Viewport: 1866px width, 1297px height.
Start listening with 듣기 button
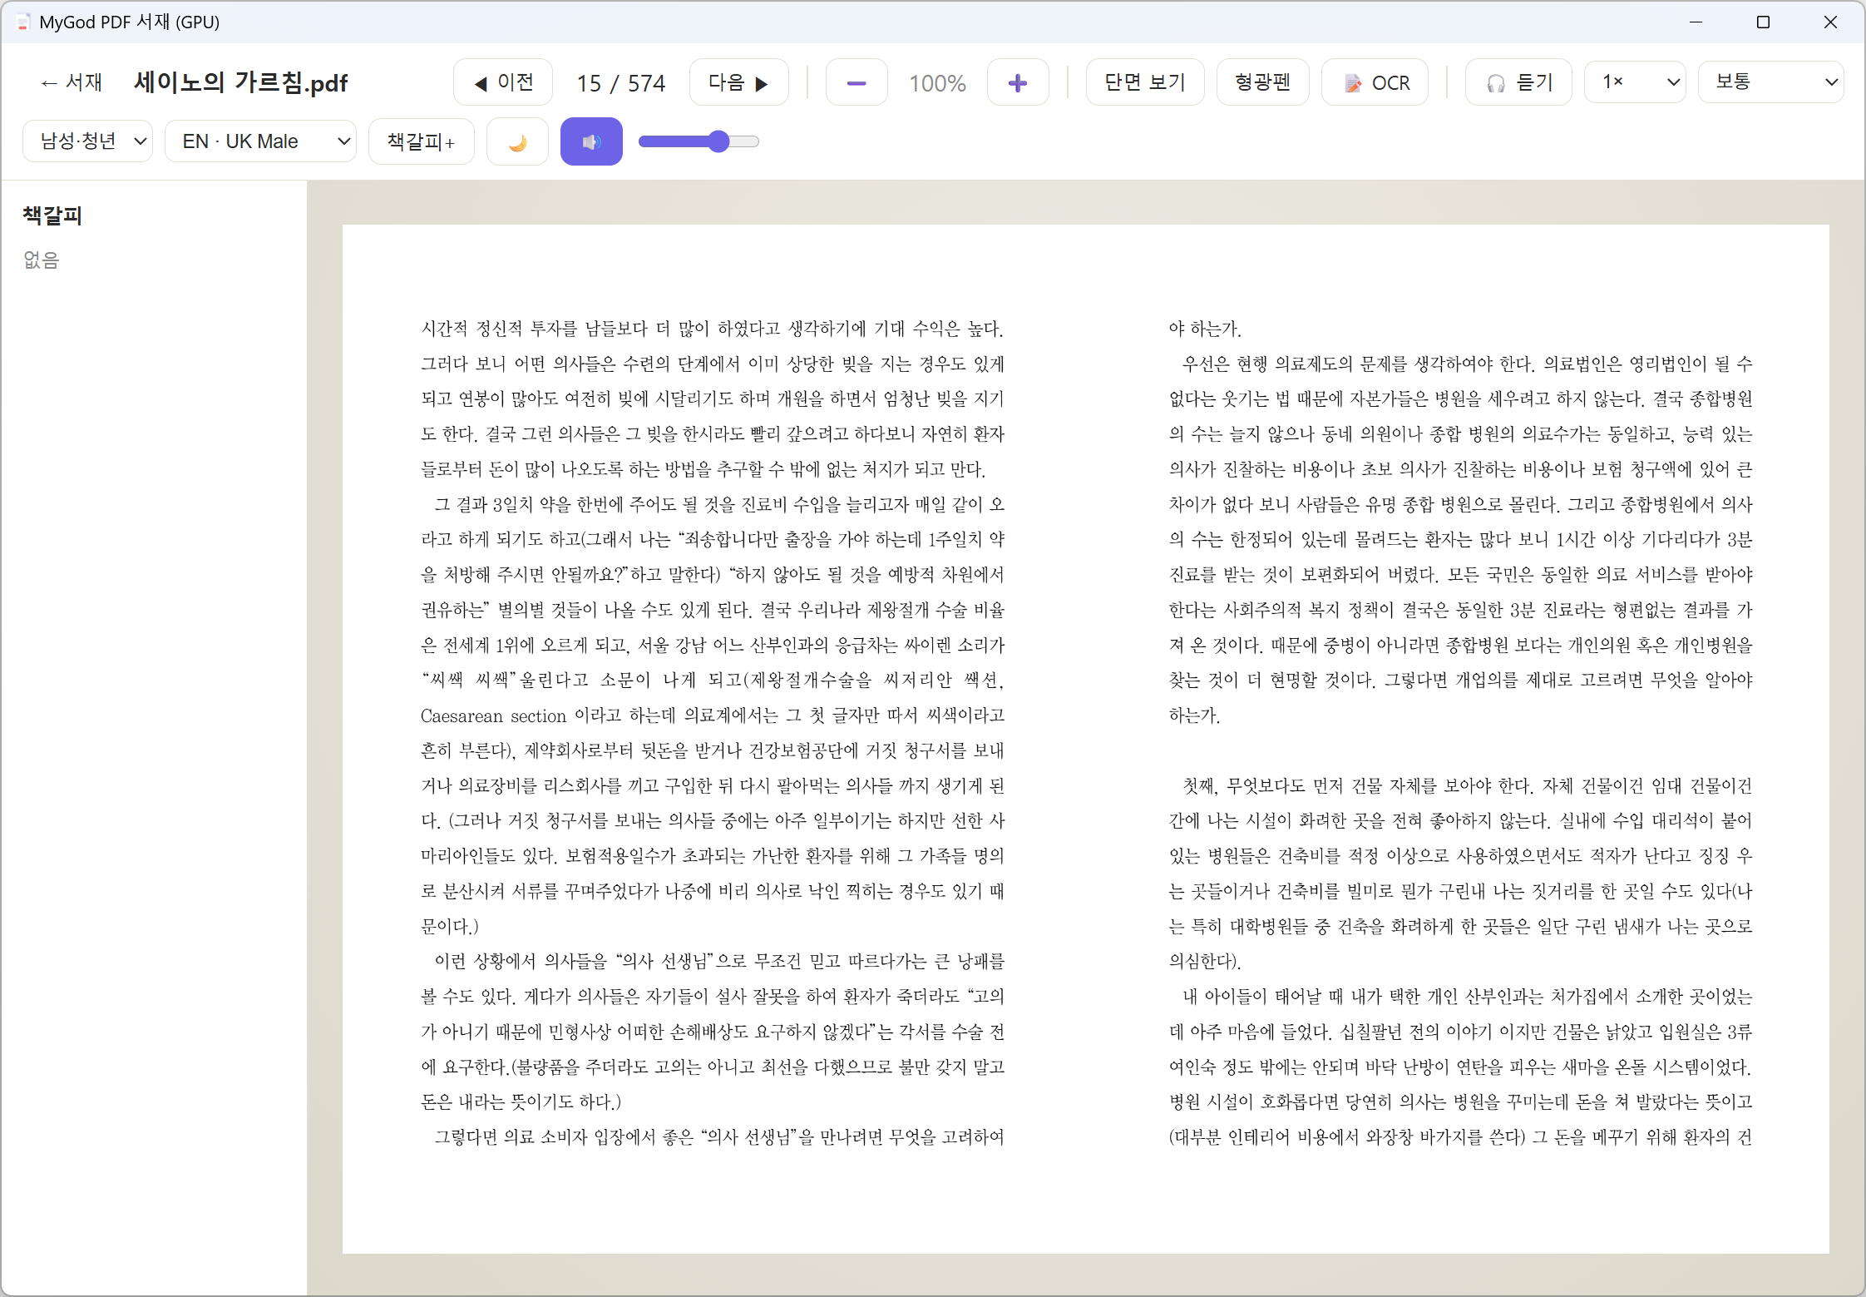pos(1518,82)
